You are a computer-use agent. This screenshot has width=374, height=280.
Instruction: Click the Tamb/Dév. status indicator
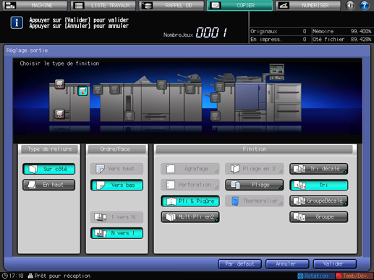[352, 276]
